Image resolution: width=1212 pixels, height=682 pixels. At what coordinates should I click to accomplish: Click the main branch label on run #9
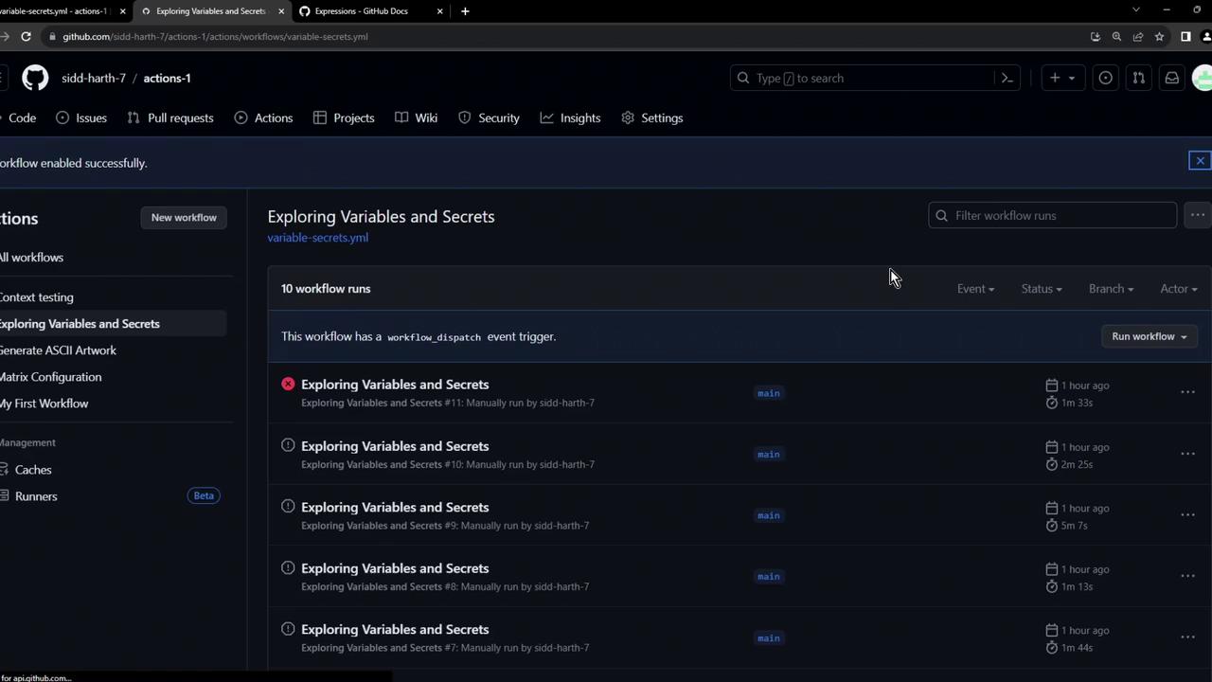[768, 515]
